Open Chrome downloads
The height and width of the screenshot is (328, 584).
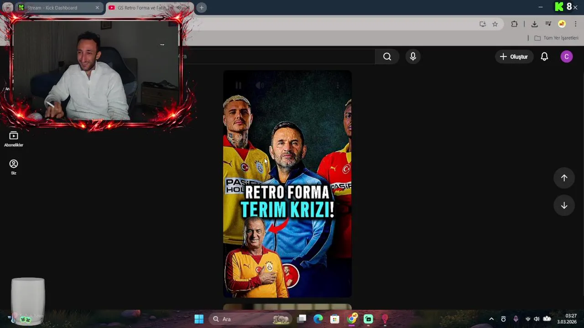(535, 24)
